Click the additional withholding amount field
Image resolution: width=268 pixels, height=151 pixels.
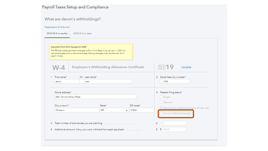pyautogui.click(x=174, y=129)
